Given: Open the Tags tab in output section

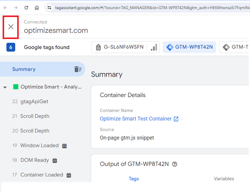Looking at the screenshot, I should point(134,179).
